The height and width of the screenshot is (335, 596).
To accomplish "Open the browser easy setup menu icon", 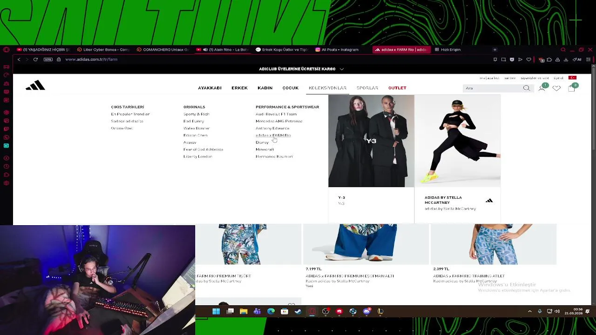I will click(x=588, y=60).
